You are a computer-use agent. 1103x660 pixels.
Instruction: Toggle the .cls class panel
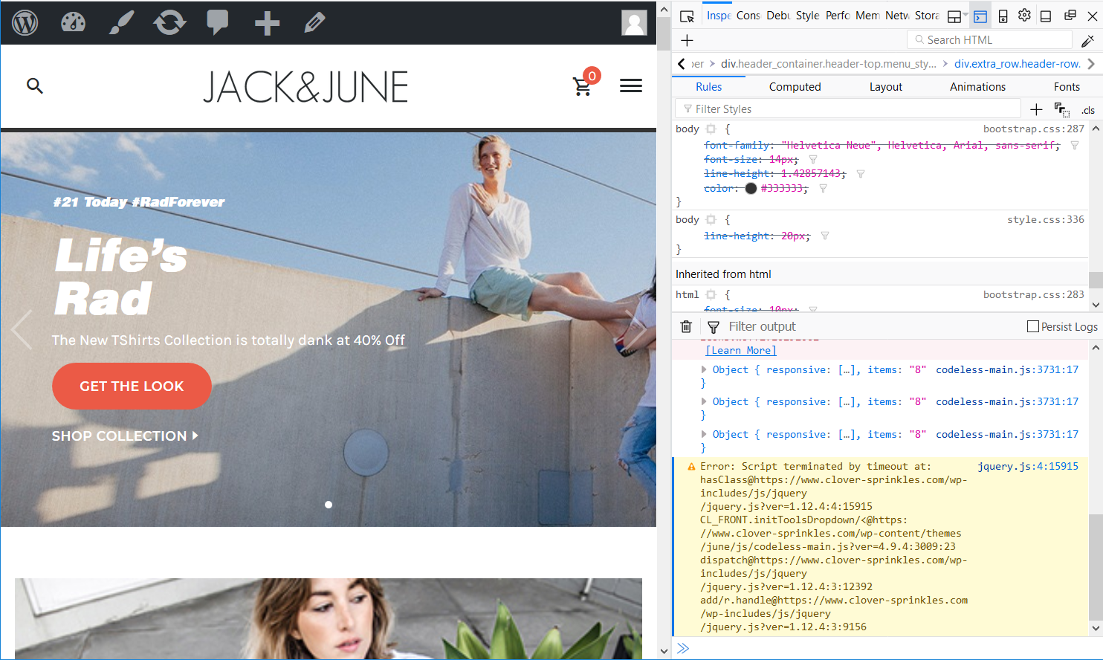(x=1088, y=110)
